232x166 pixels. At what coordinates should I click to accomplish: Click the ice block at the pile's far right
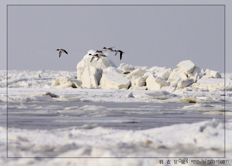213,74
